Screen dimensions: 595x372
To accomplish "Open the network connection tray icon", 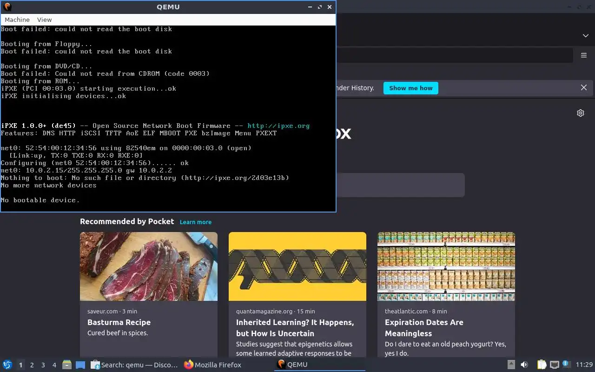I will coord(554,365).
